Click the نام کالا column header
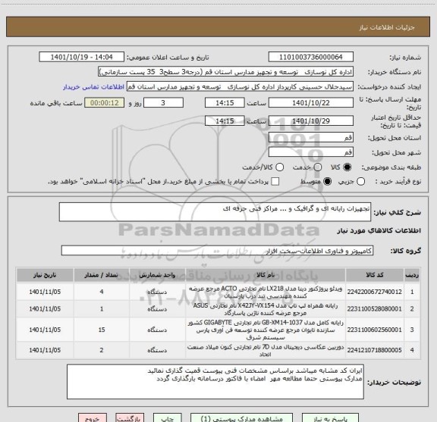Viewport: 437px width, 422px height. [x=266, y=275]
